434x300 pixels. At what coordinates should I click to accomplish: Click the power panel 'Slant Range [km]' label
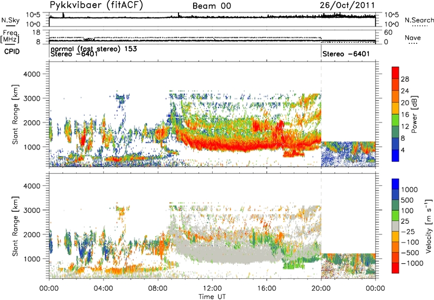point(15,114)
